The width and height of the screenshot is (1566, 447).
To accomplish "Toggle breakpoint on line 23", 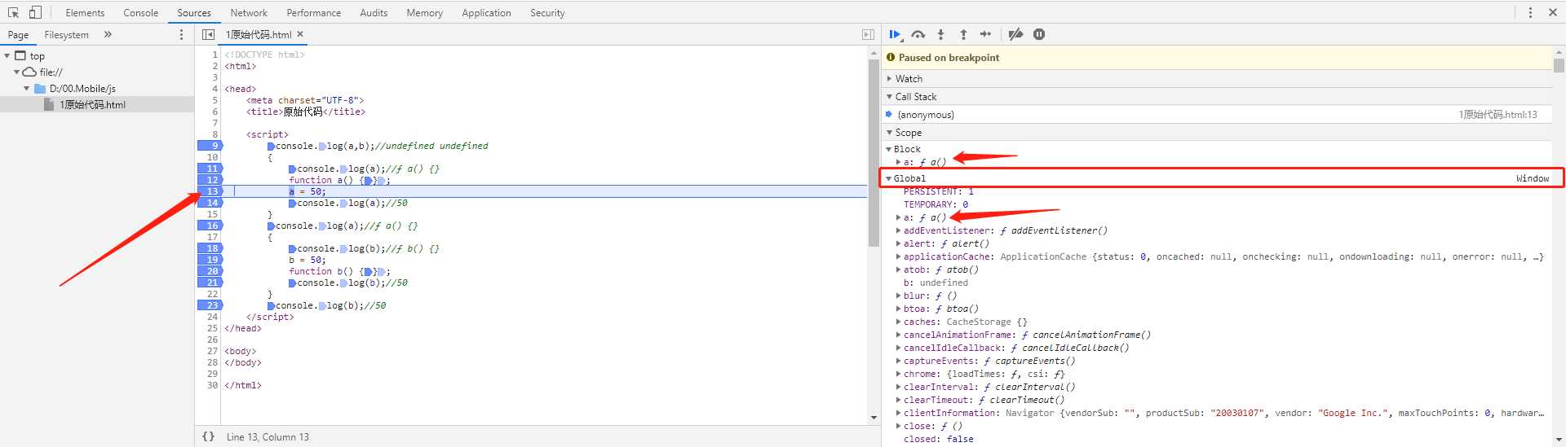I will coord(210,305).
